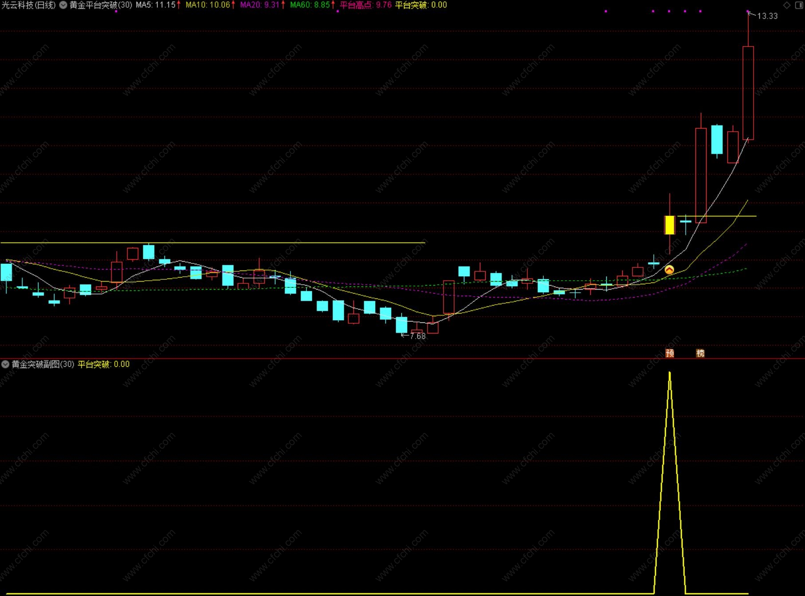Select the yellow filled breakout candle

pos(669,225)
